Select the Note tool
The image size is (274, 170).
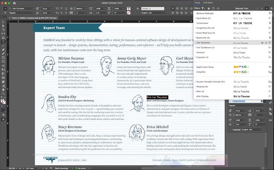(x=3, y=82)
